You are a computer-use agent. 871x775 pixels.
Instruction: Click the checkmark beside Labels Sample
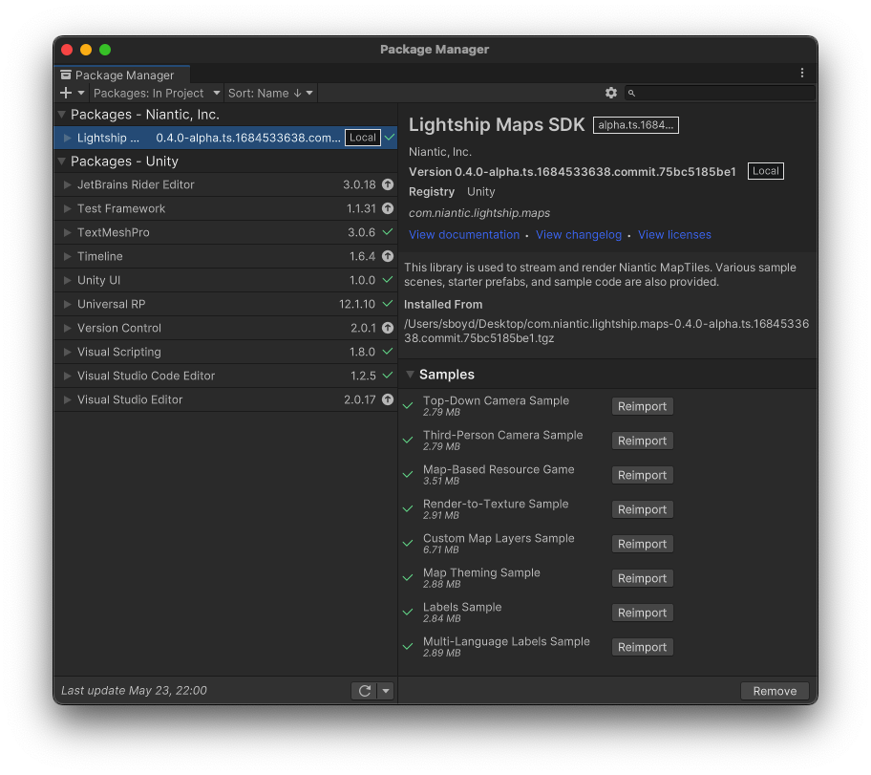pyautogui.click(x=408, y=613)
